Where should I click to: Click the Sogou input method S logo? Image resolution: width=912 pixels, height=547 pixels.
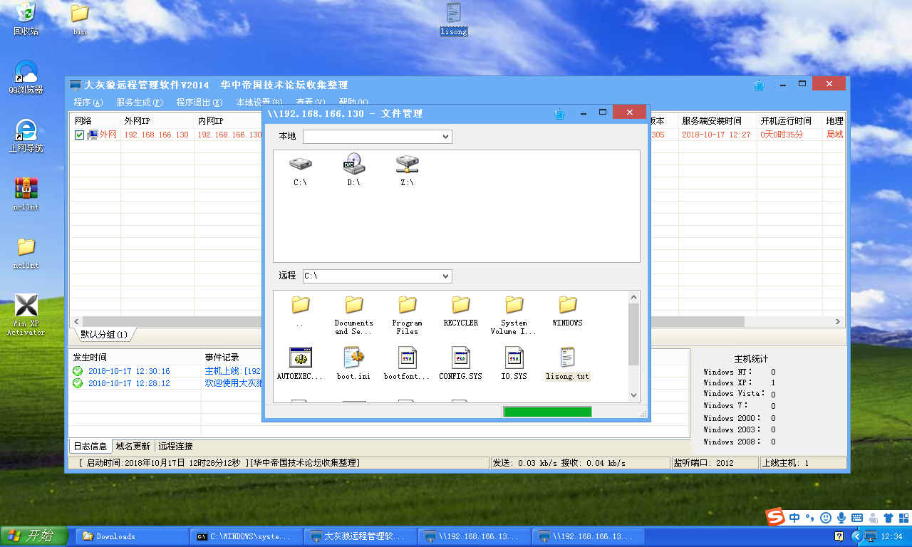pos(775,518)
